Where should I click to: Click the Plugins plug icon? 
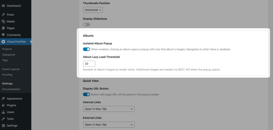tap(3, 105)
